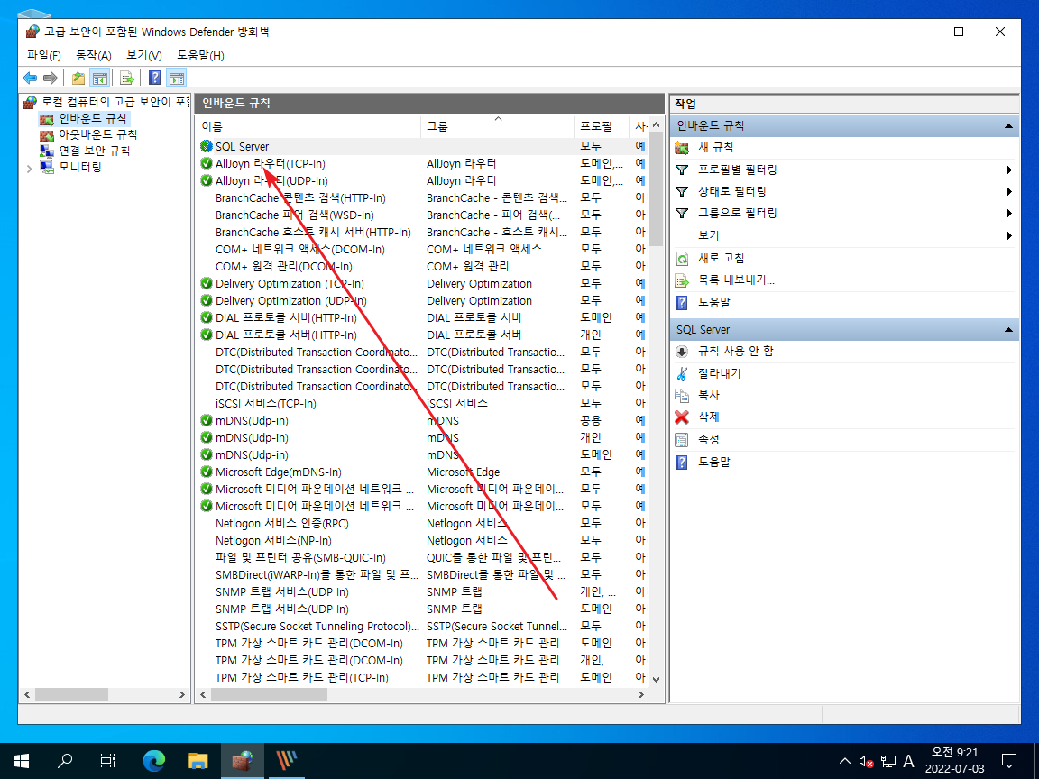Open Task View from the taskbar
This screenshot has height=779, width=1039.
click(108, 760)
